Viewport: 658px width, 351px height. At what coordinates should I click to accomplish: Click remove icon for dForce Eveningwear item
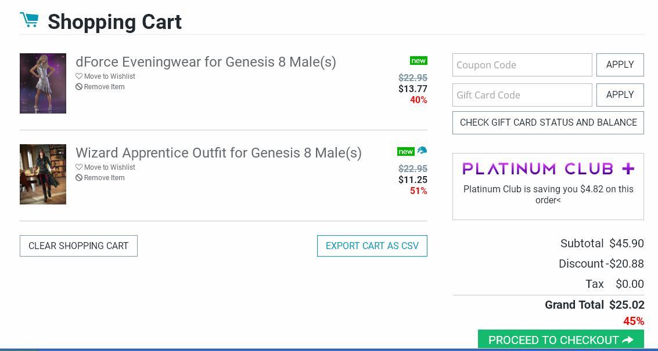click(79, 87)
